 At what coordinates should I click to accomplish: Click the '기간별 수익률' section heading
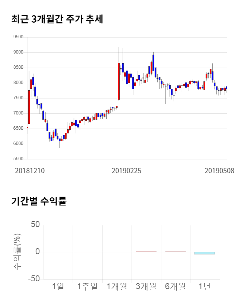39,202
